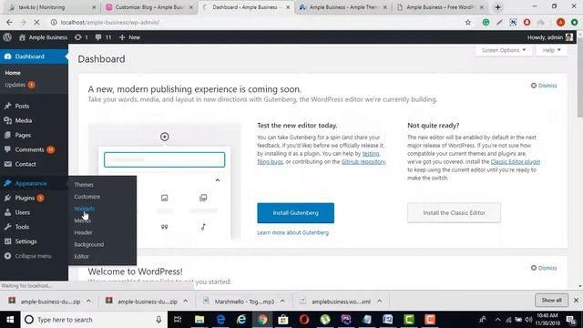Bookmark this page with star icon

(x=467, y=22)
